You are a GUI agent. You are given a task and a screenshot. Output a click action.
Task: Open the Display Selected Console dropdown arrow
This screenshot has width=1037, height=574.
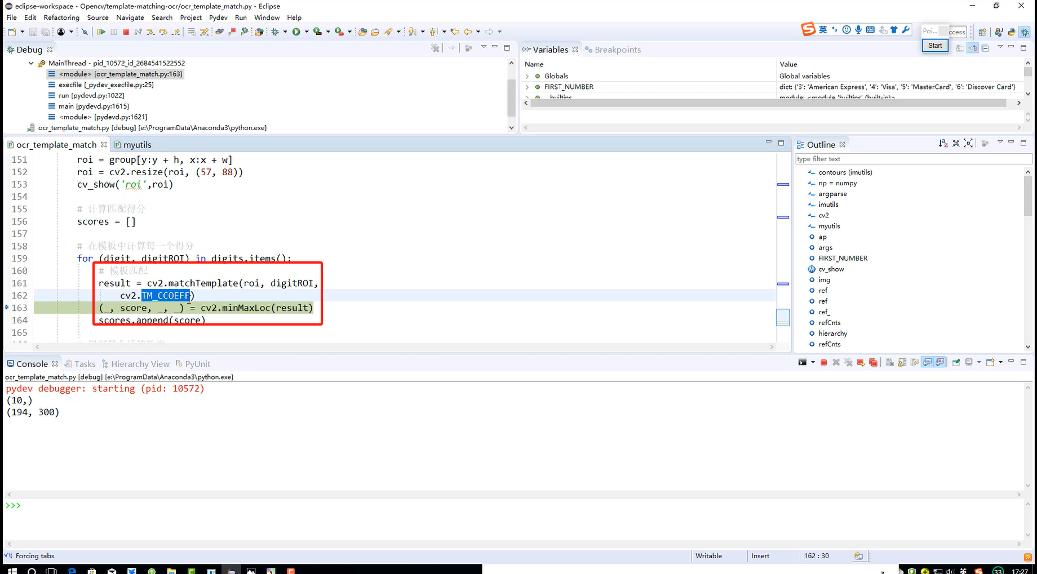pos(979,362)
